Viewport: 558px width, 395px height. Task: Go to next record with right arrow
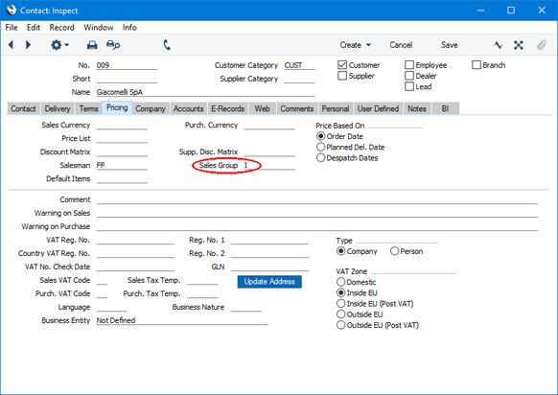click(x=28, y=45)
